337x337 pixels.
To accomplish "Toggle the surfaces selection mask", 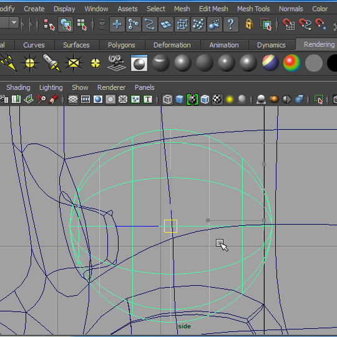I will click(166, 24).
